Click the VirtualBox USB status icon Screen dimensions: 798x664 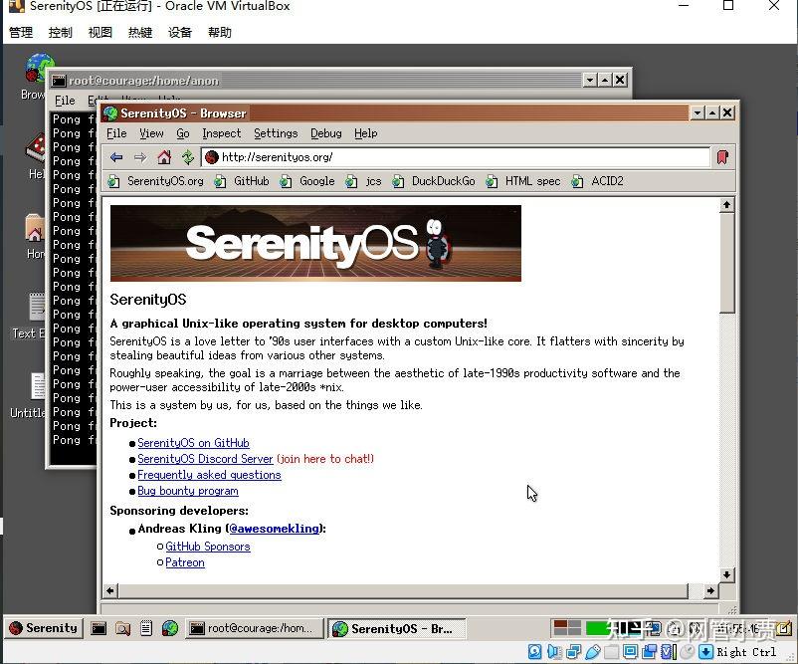(593, 652)
